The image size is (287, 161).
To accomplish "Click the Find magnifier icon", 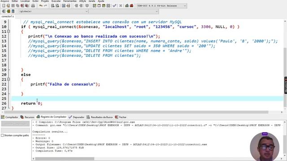I will pos(53,6).
